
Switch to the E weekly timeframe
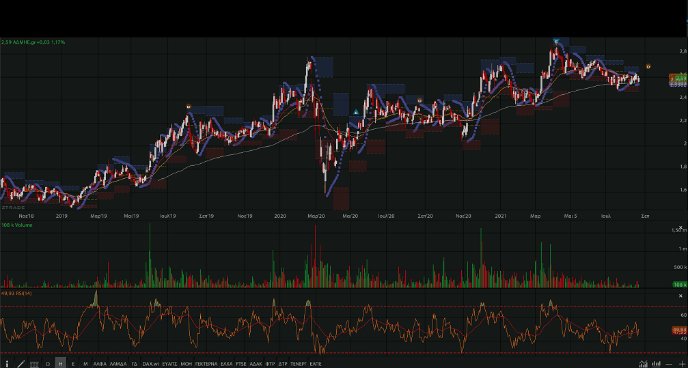point(73,364)
